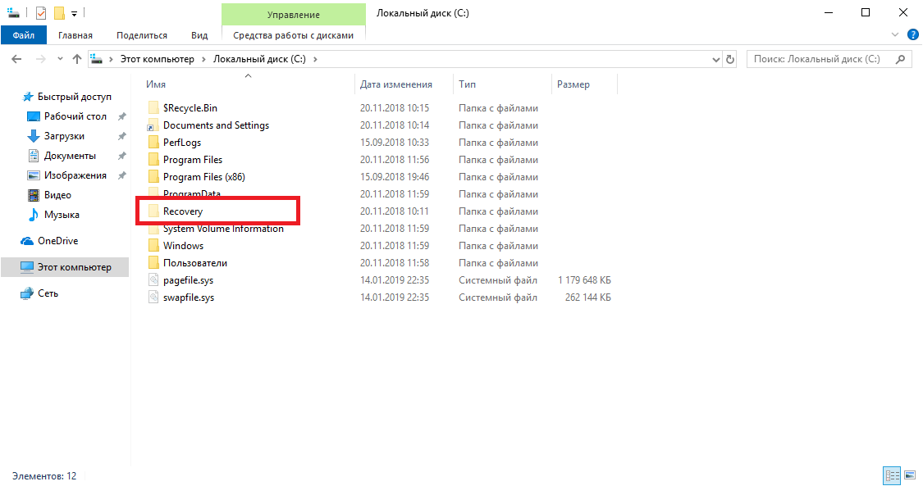Expand the chevron after Этот компьютер breadcrumb
This screenshot has width=923, height=486.
(203, 59)
